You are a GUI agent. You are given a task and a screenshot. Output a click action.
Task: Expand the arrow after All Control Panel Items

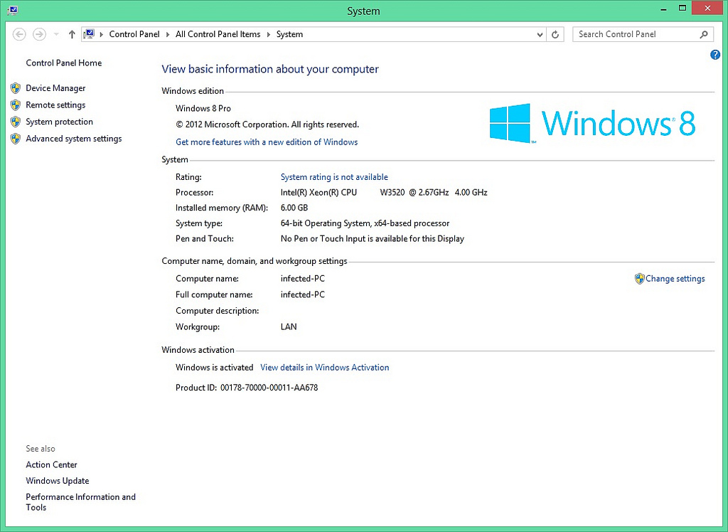click(x=268, y=34)
